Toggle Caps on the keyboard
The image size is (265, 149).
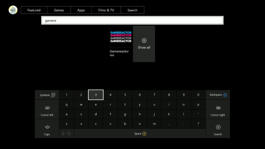[x=47, y=129]
